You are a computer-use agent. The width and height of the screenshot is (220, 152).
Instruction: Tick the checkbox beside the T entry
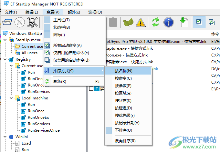[x=91, y=89]
